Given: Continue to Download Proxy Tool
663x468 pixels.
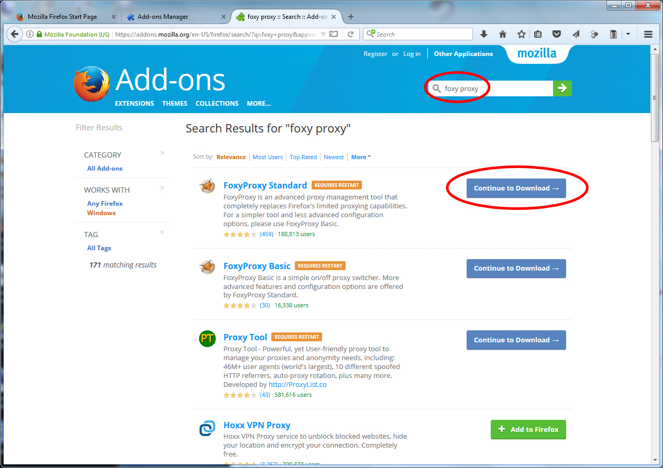Looking at the screenshot, I should [516, 340].
